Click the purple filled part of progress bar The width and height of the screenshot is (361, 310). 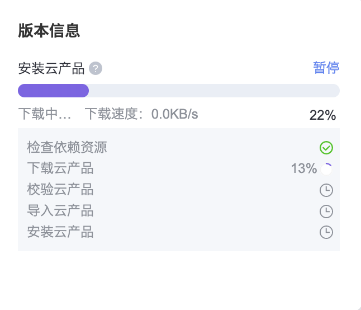pyautogui.click(x=54, y=91)
